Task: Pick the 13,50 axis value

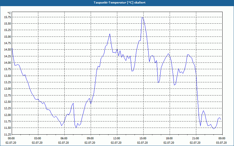Action: 8,76
